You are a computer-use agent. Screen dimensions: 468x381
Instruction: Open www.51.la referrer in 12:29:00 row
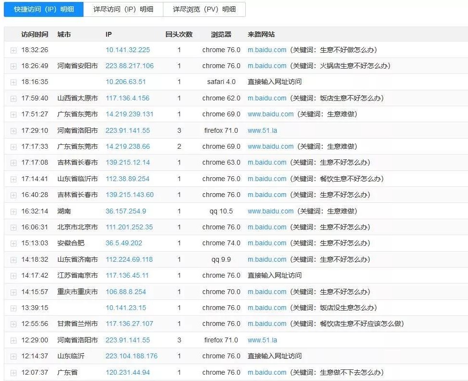point(262,340)
